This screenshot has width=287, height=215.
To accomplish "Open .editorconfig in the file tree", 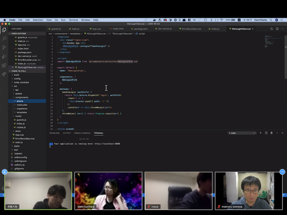I will (x=27, y=157).
